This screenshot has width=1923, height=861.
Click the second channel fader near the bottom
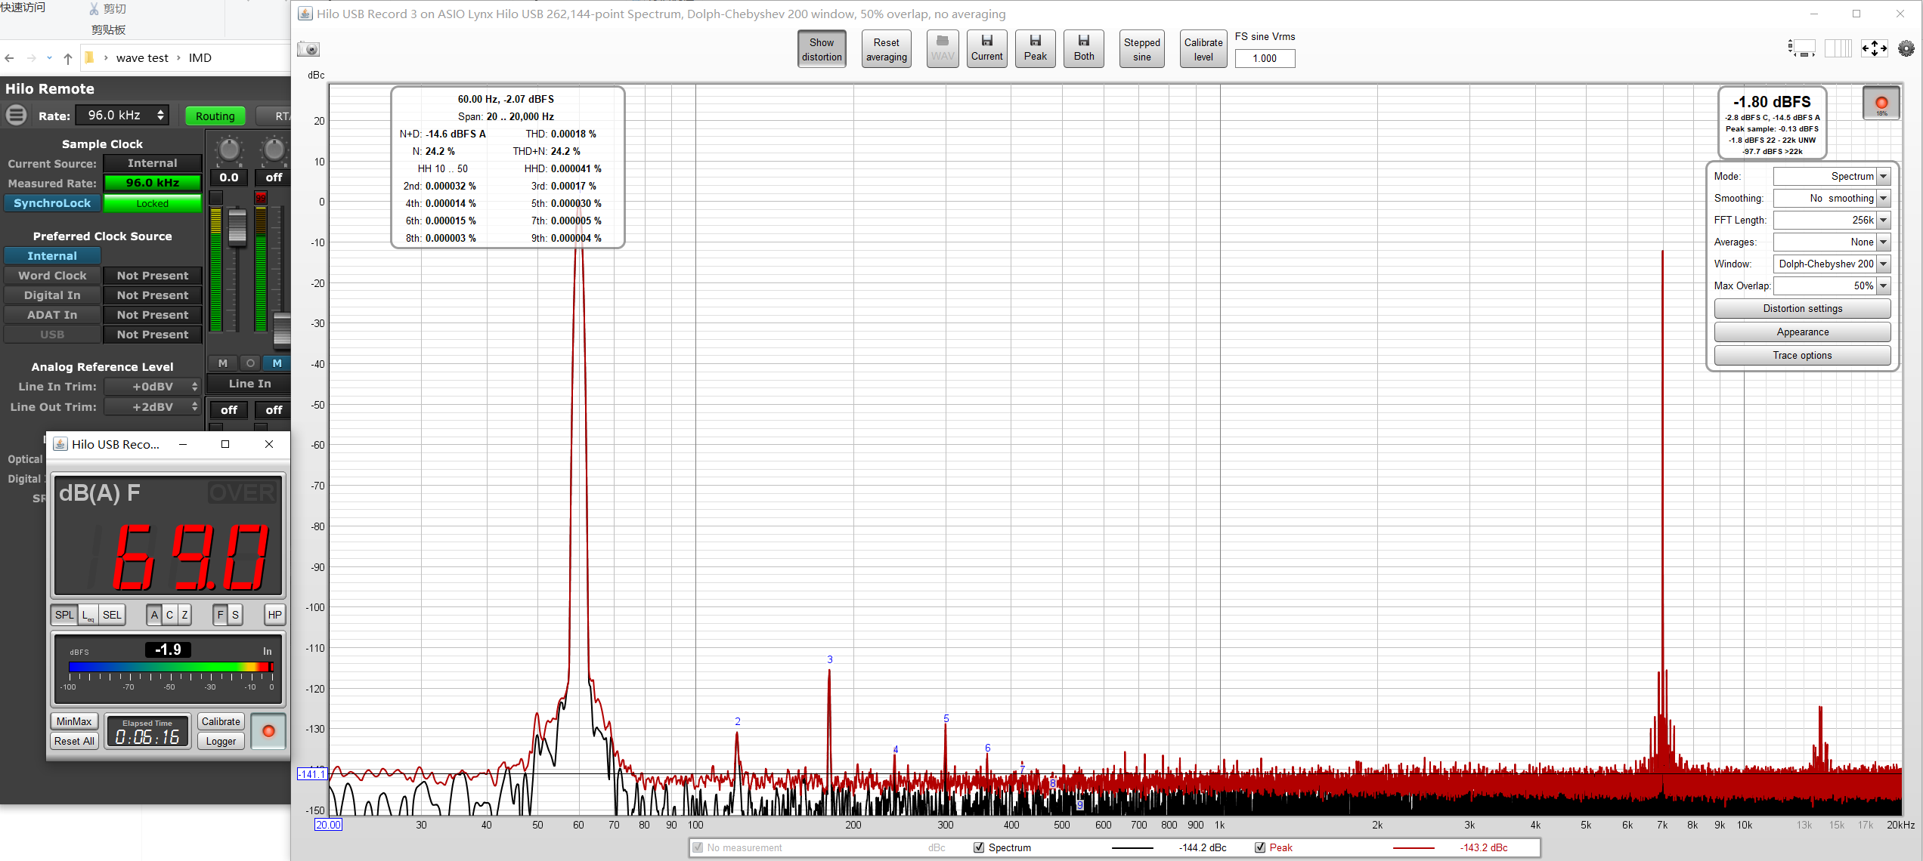282,329
